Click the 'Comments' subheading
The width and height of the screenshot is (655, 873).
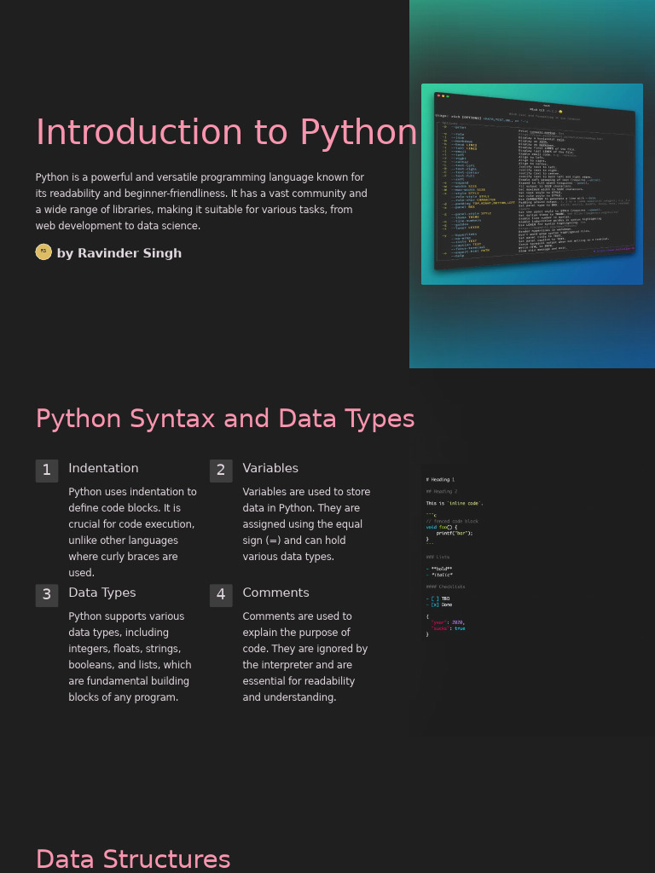275,593
